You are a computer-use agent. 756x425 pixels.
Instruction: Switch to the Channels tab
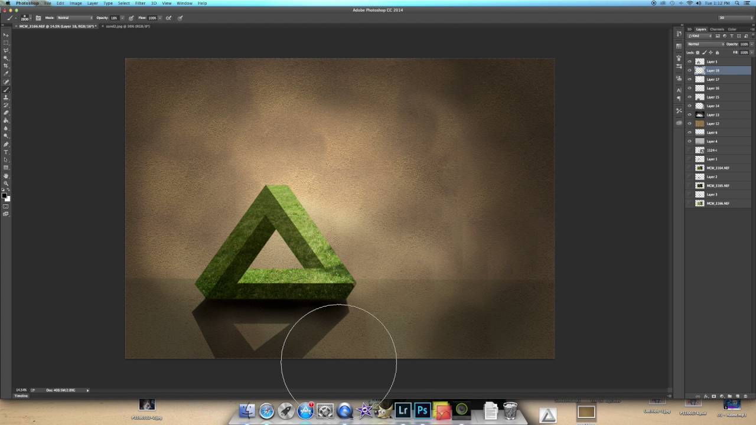coord(716,29)
